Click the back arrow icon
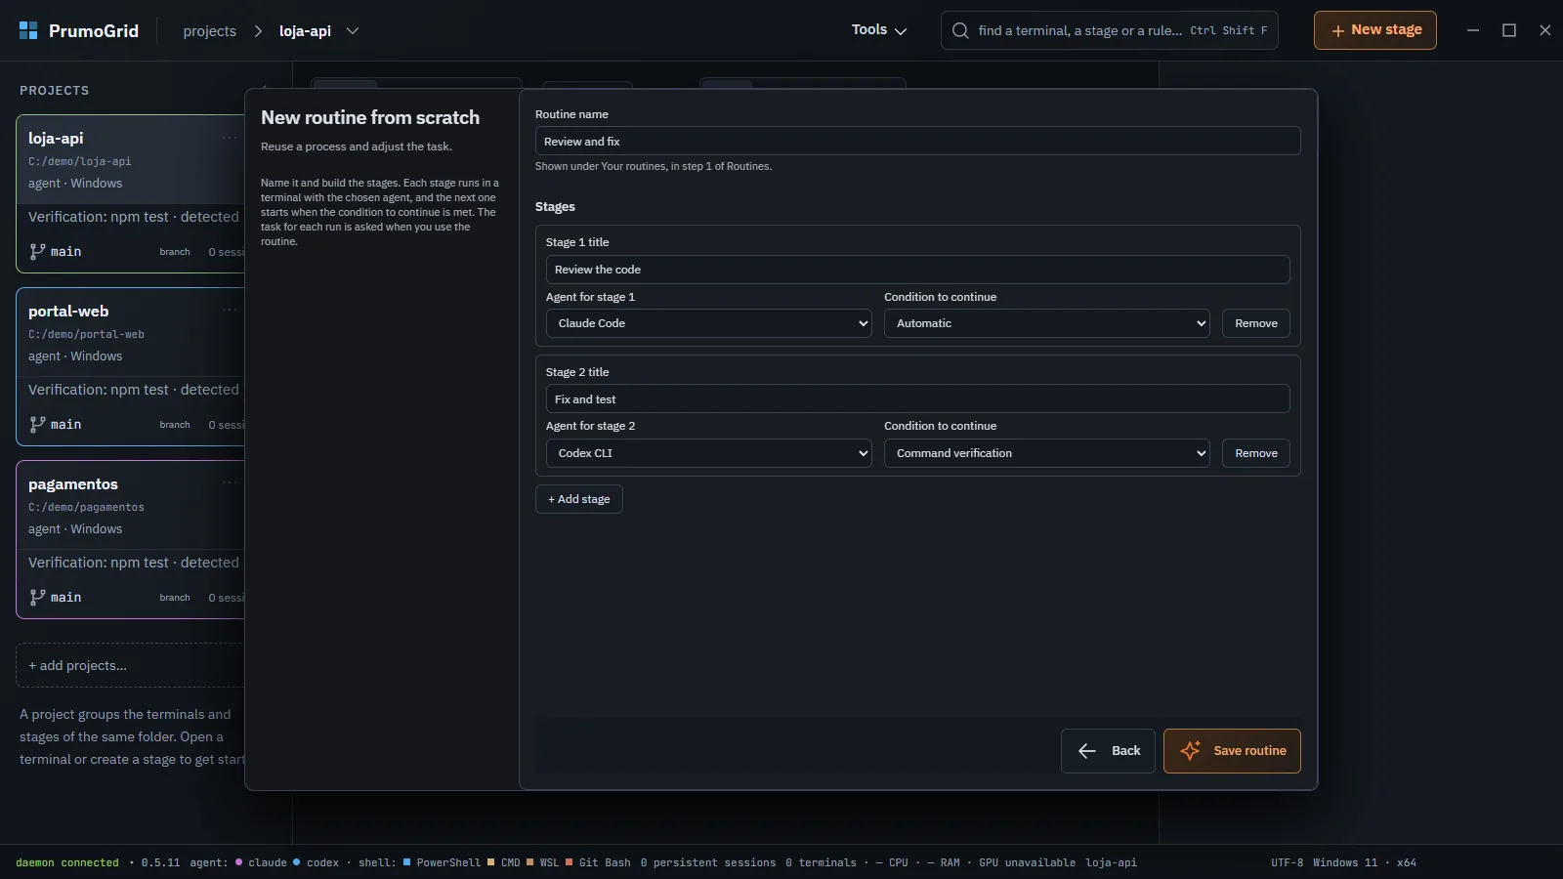 pos(1087,751)
